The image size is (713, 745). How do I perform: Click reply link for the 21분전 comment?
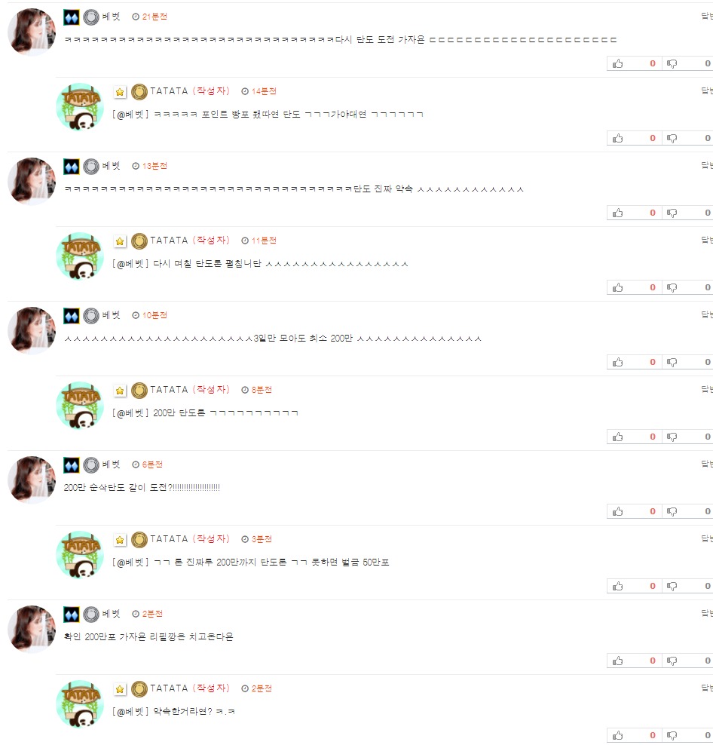tap(707, 16)
